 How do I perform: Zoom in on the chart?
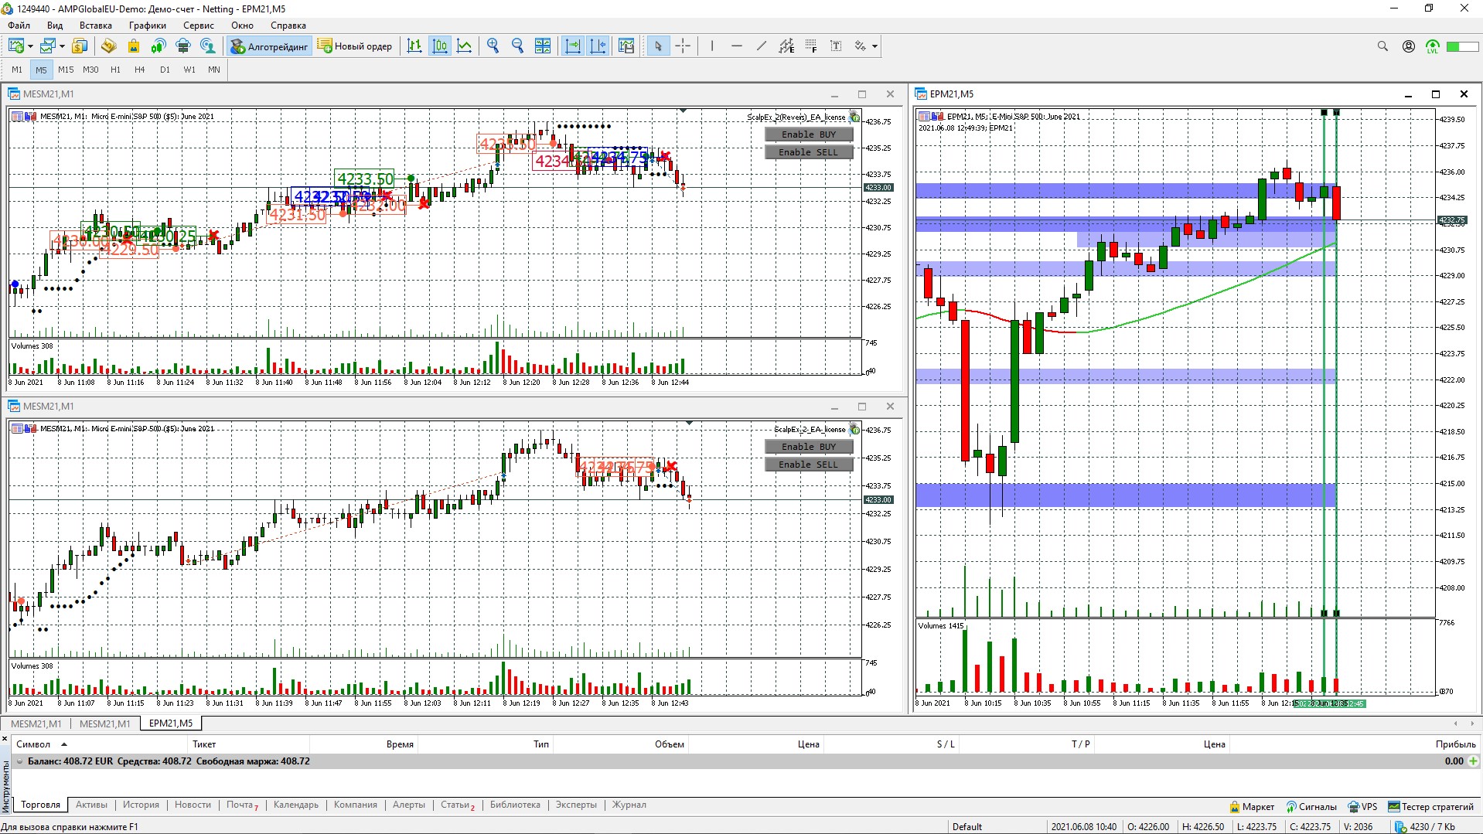[x=493, y=46]
